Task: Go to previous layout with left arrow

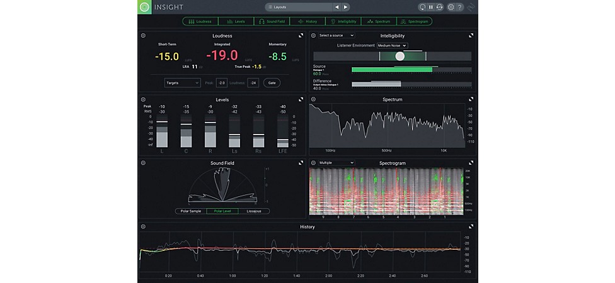Action: (x=336, y=7)
